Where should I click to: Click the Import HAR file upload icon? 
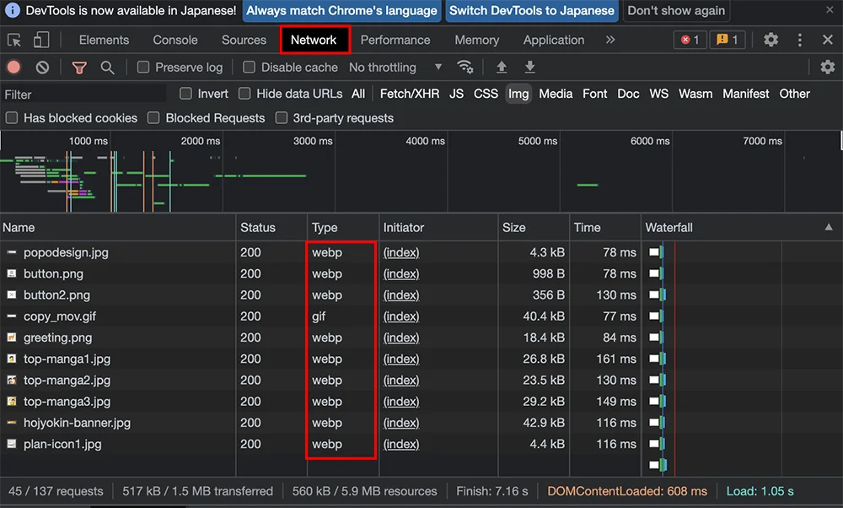coord(502,68)
